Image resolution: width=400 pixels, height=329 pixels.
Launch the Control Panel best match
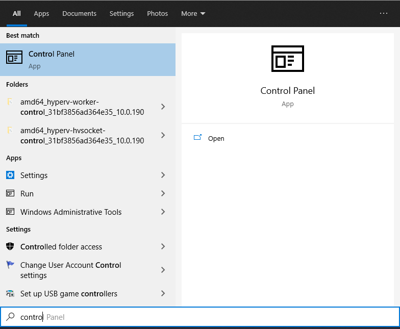pos(88,60)
